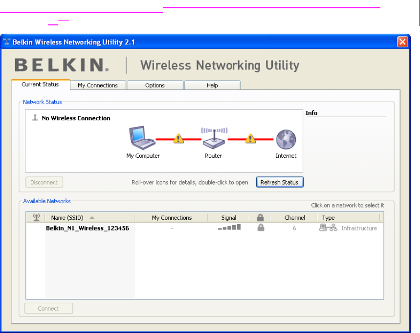Click the BELKIN logo

62,65
